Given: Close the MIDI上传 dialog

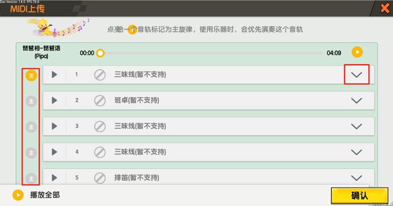Looking at the screenshot, I should (385, 8).
